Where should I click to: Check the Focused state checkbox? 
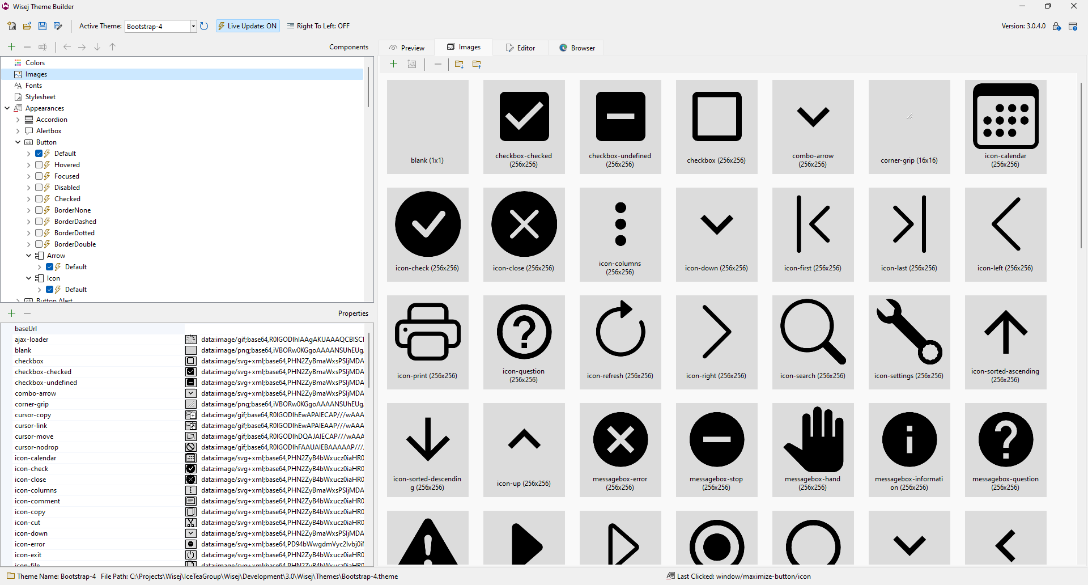(39, 176)
